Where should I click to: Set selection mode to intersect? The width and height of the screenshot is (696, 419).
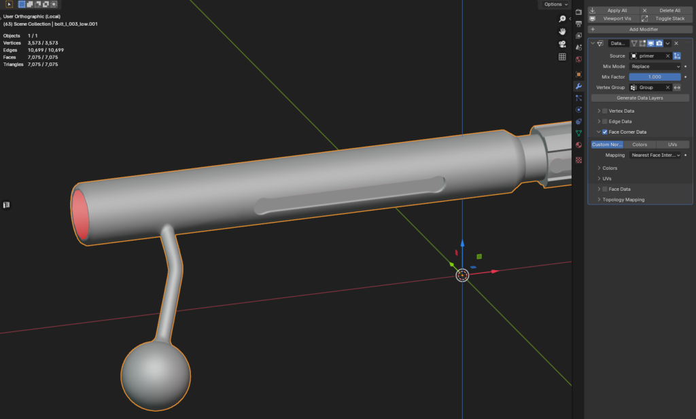[x=54, y=4]
